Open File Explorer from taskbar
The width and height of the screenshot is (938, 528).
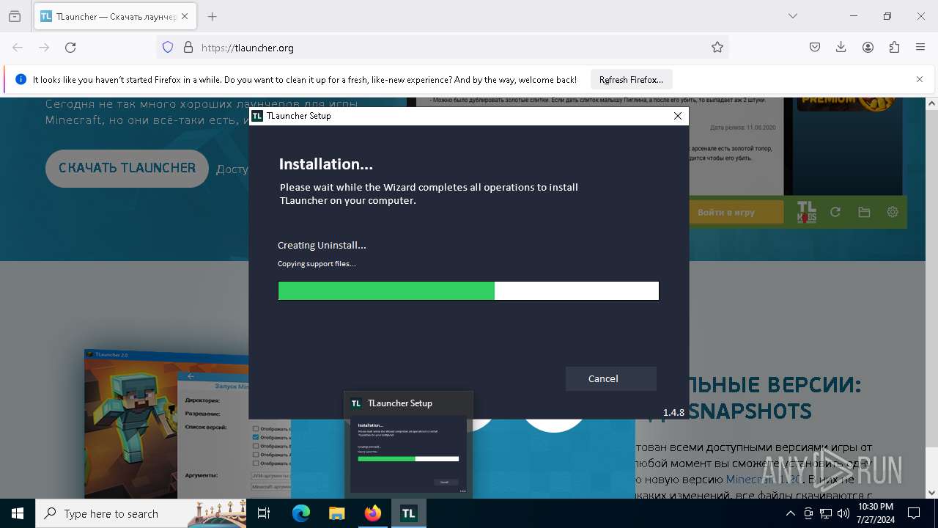coord(336,513)
